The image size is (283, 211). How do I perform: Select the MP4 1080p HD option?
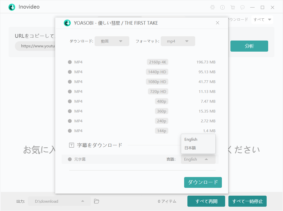pos(70,82)
